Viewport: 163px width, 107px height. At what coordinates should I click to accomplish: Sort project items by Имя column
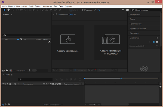(6, 40)
